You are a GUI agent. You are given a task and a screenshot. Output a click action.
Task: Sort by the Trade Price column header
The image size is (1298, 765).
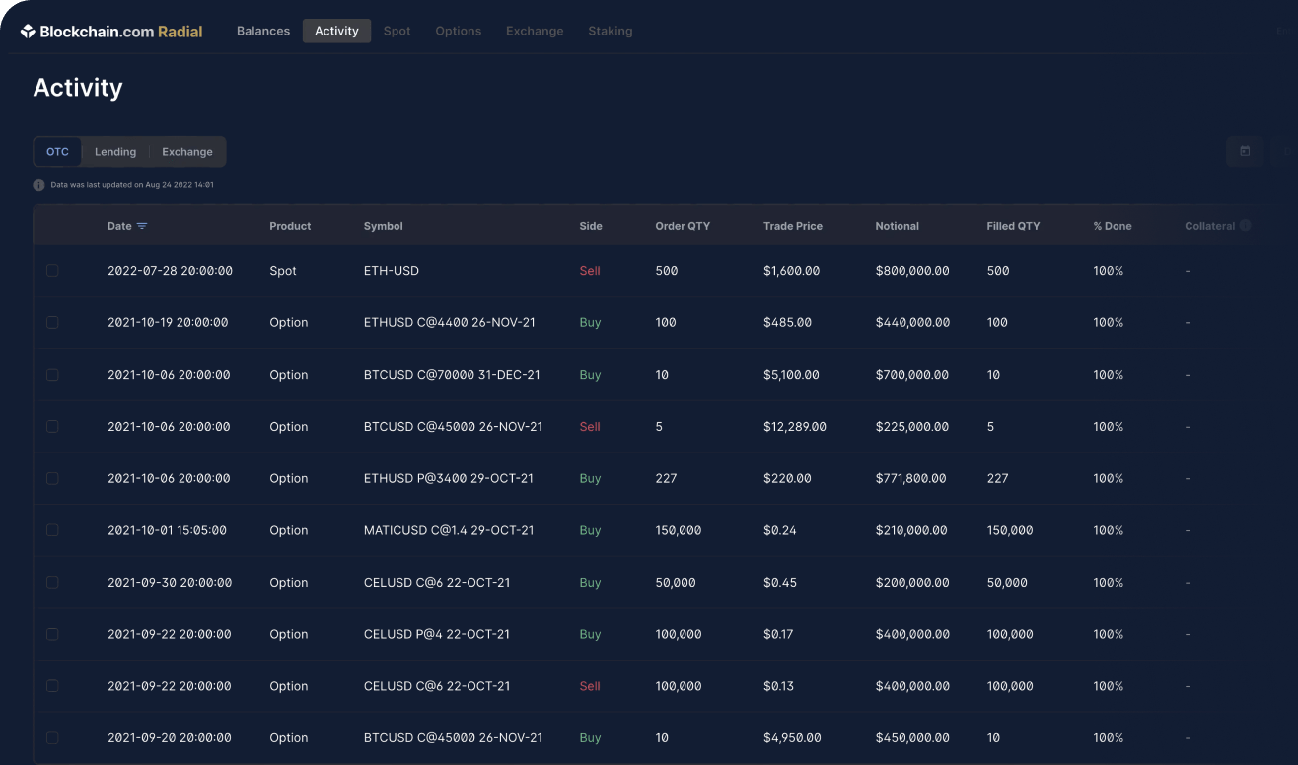coord(792,226)
